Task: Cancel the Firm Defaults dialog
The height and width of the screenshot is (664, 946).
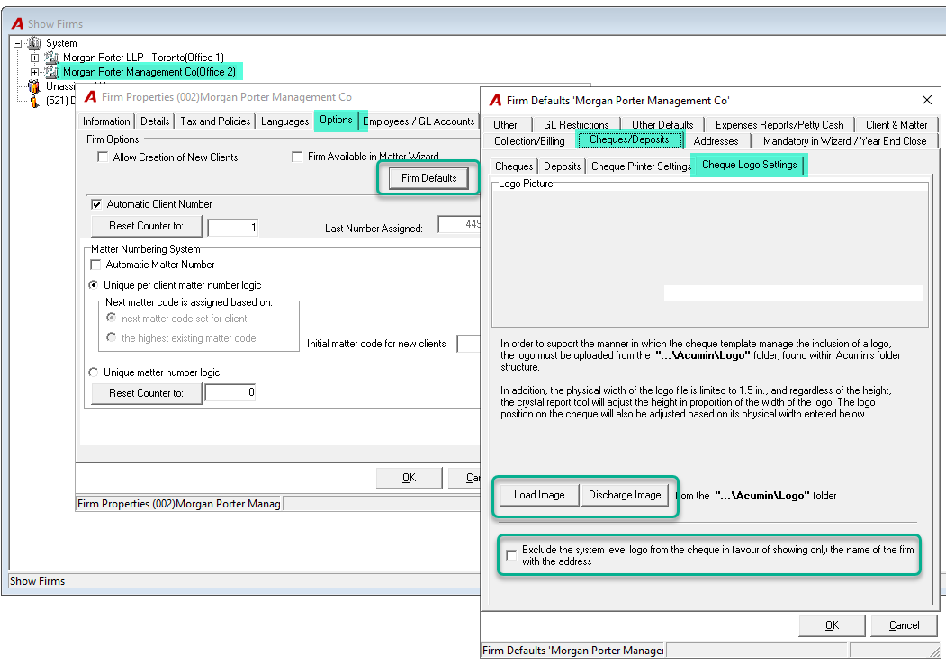Action: coord(905,625)
